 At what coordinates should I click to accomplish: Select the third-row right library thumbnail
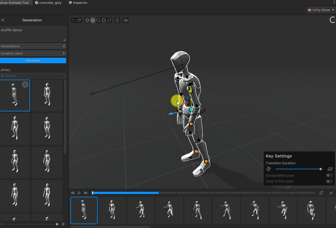pos(47,162)
